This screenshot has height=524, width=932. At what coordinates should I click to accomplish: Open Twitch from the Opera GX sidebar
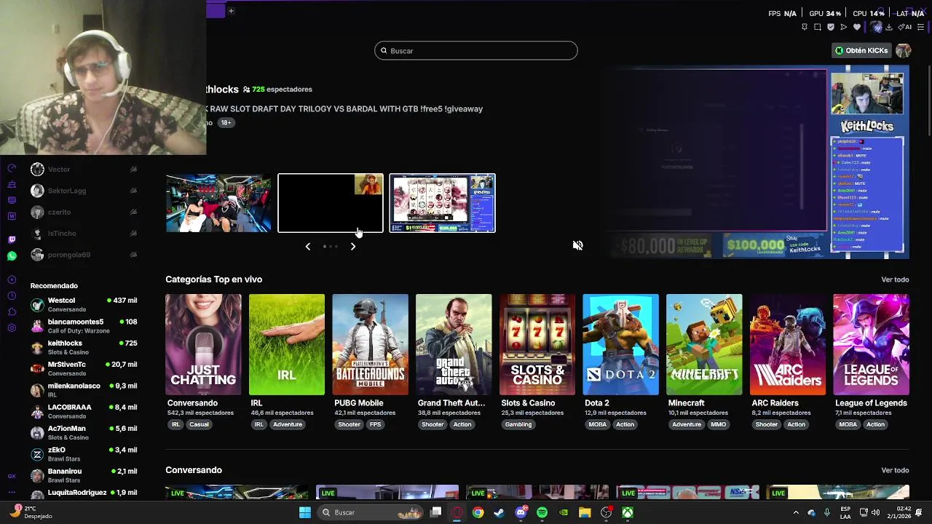pos(12,239)
